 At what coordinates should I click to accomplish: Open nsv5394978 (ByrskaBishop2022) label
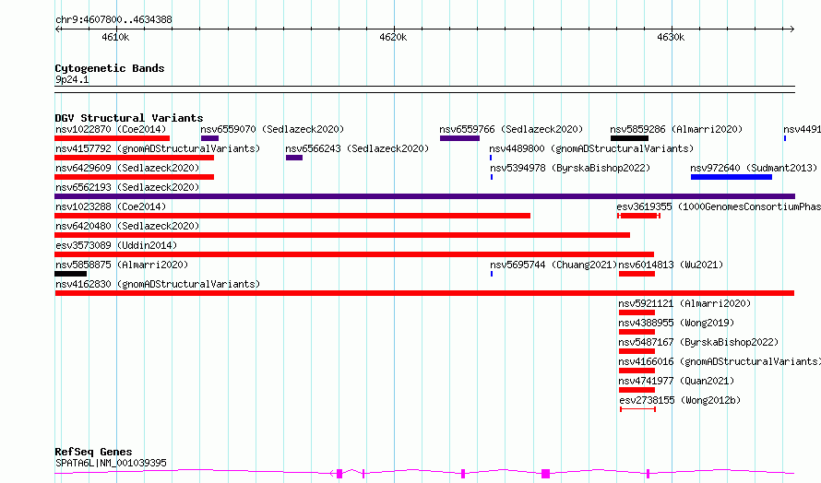point(570,168)
